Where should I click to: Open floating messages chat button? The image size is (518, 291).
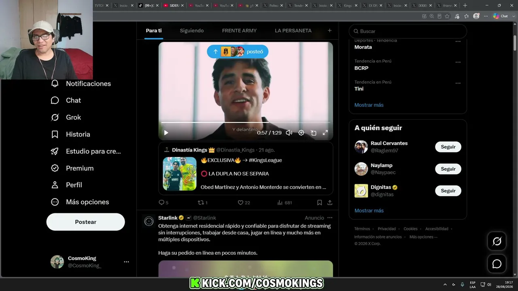pyautogui.click(x=497, y=264)
